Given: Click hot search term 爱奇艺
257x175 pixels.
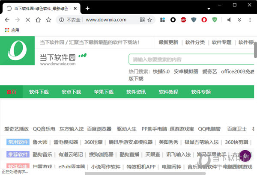Looking at the screenshot, I should click(x=209, y=71).
